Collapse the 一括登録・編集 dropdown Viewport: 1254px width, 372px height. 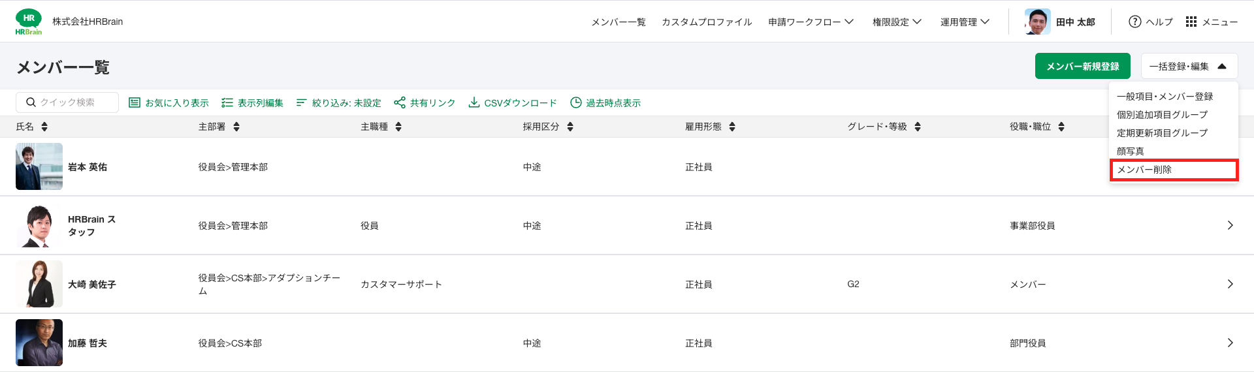1189,66
